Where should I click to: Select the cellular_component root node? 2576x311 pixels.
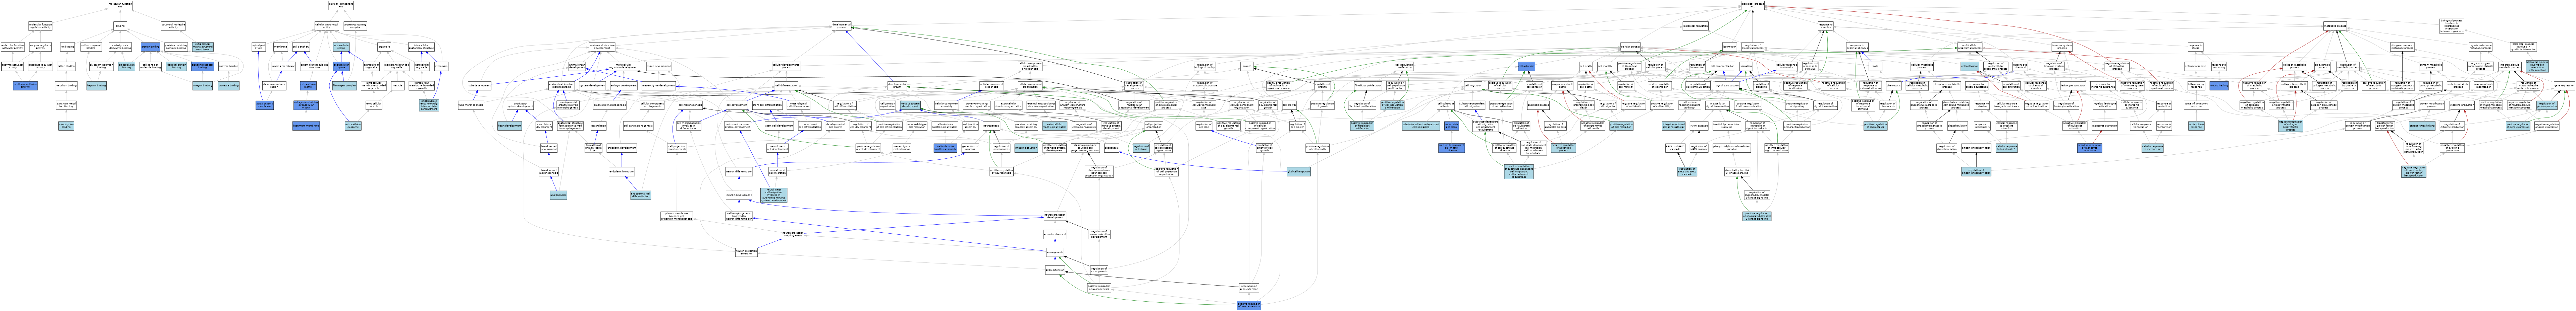click(x=341, y=5)
